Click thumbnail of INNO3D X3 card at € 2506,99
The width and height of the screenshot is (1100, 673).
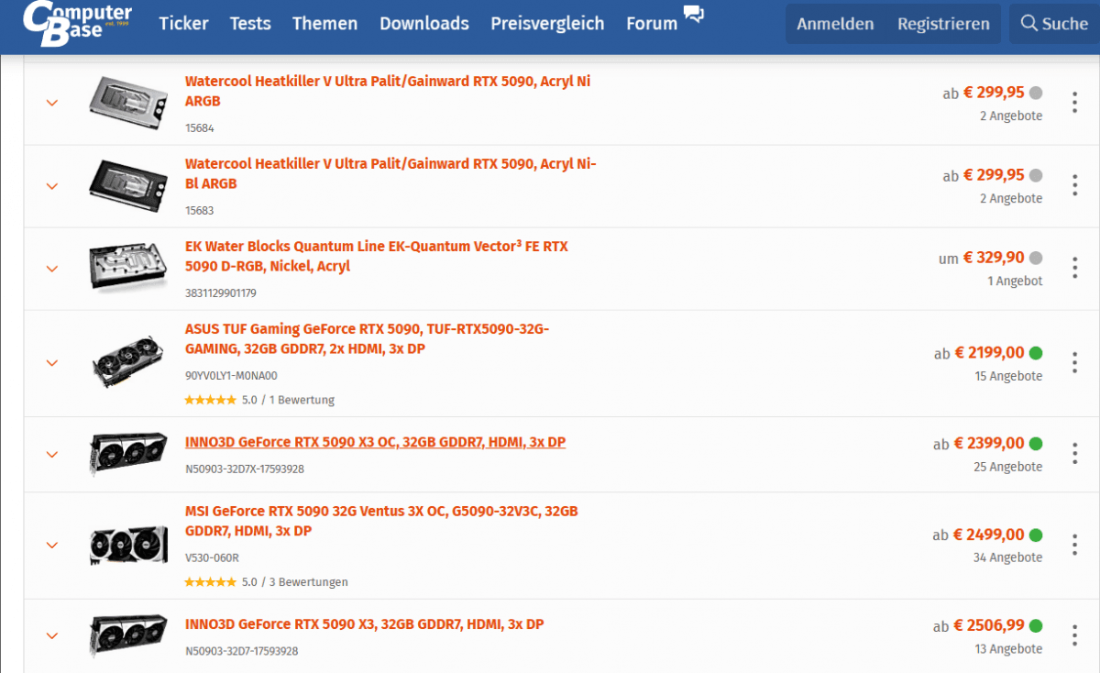pos(127,636)
